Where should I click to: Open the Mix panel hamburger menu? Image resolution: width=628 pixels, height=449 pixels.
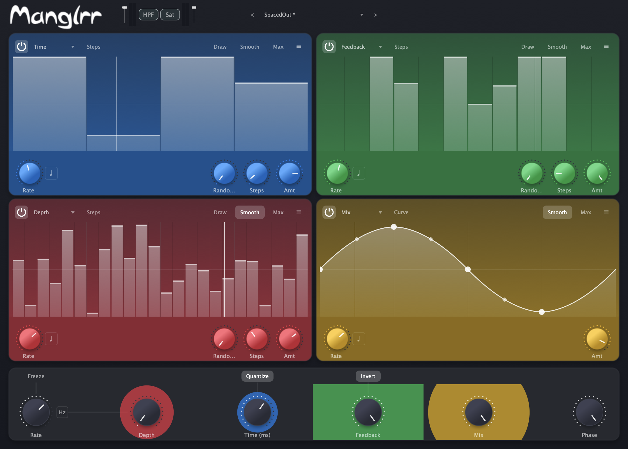pyautogui.click(x=606, y=212)
